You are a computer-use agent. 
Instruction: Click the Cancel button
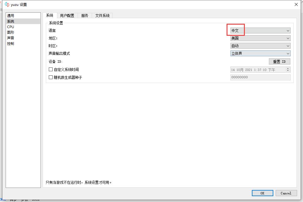point(286,193)
